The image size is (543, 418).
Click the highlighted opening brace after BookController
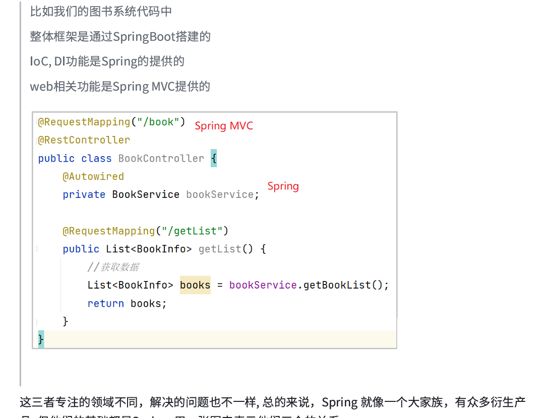214,158
